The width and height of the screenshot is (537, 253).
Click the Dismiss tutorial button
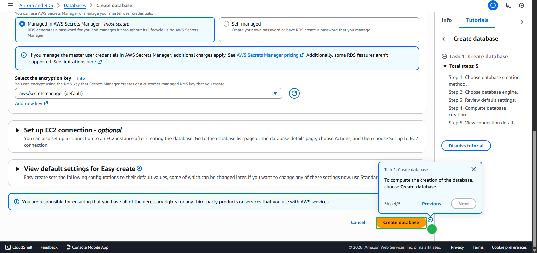tap(466, 146)
